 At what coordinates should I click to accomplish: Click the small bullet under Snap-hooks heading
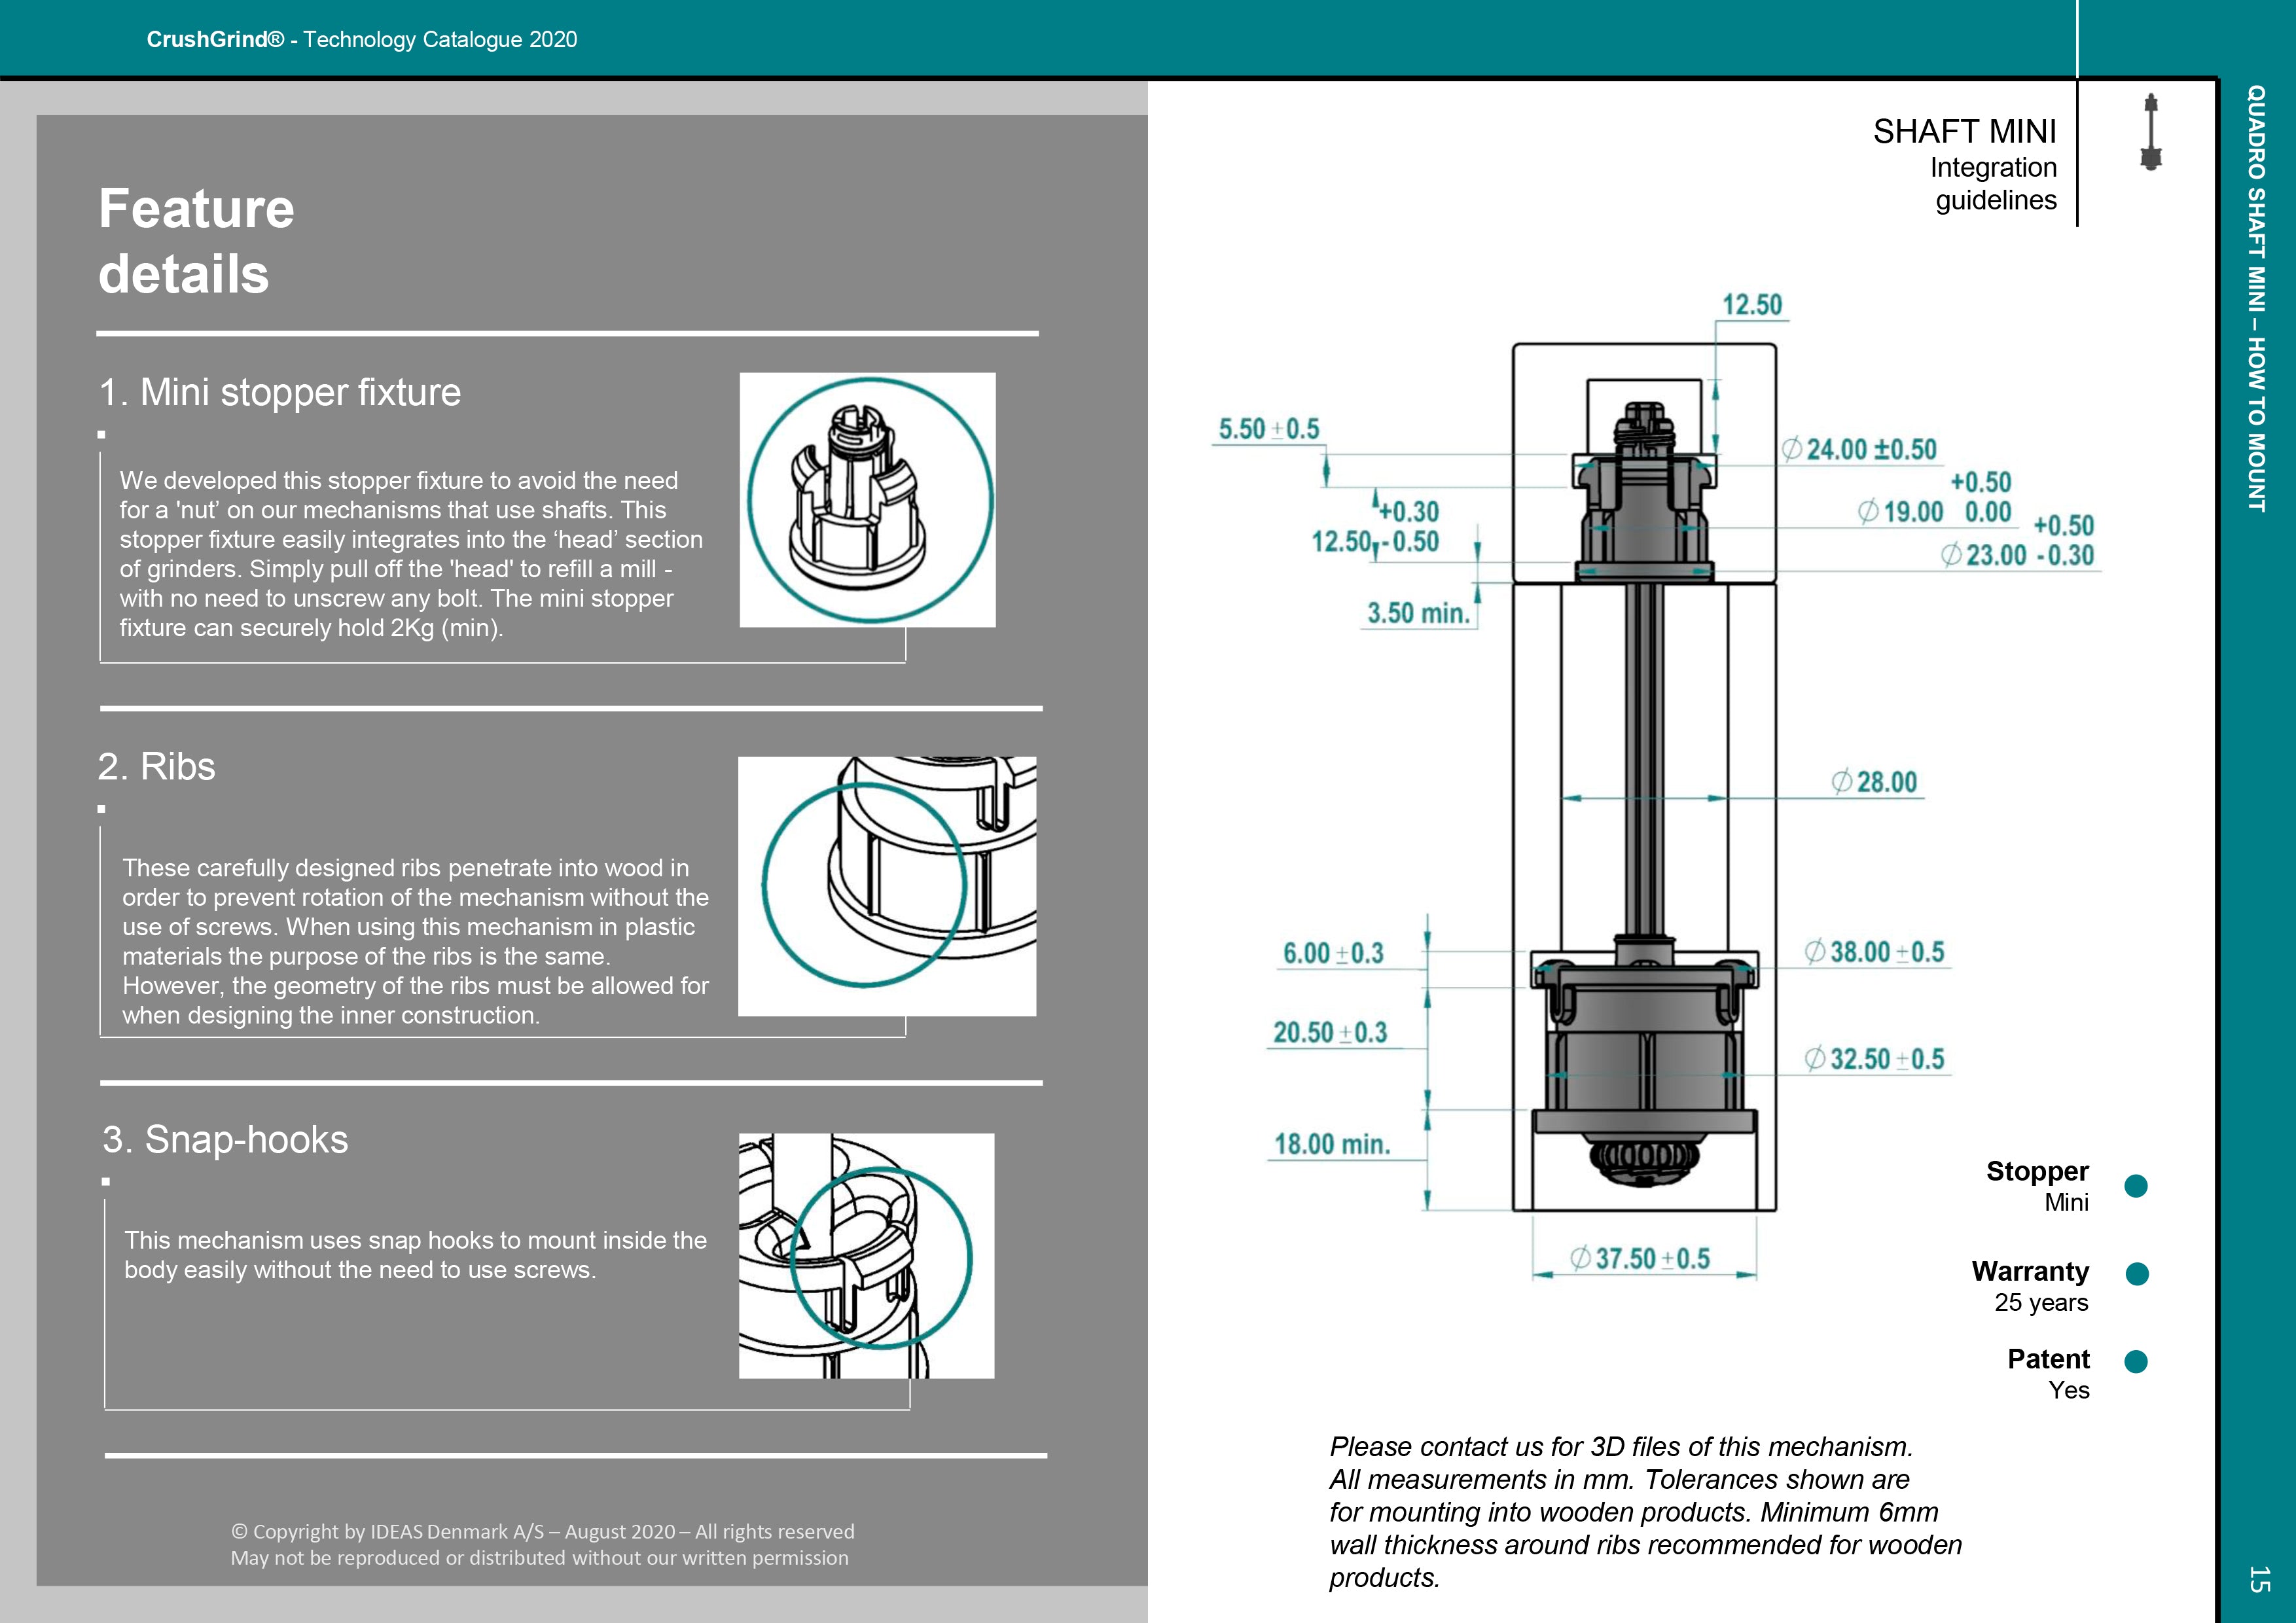click(x=106, y=1181)
